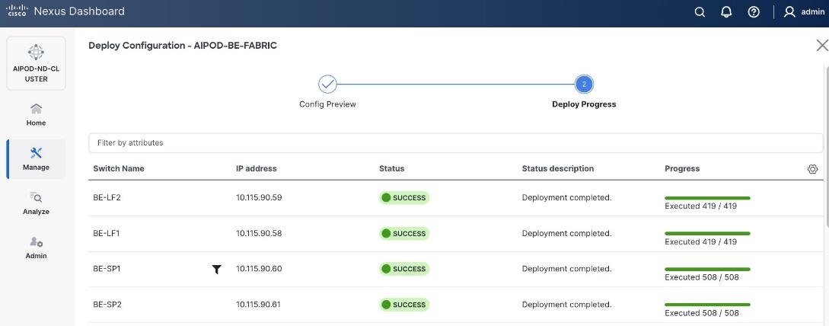829x326 pixels.
Task: Go to Home in sidebar
Action: pyautogui.click(x=36, y=114)
